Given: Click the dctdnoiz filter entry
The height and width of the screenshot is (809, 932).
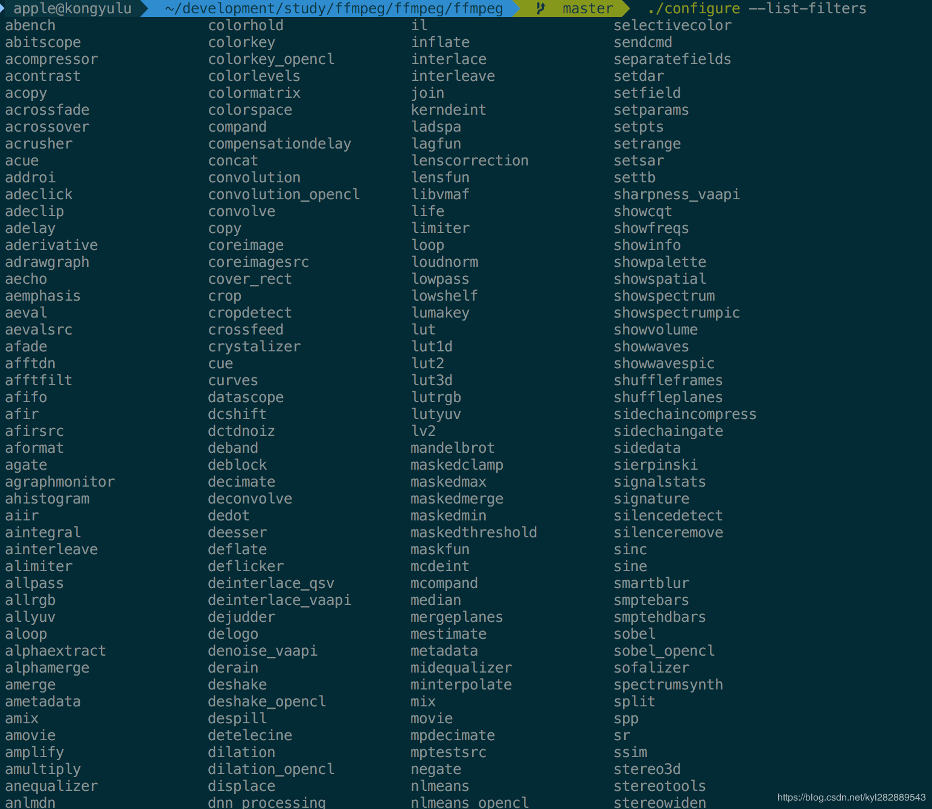Looking at the screenshot, I should pos(241,431).
